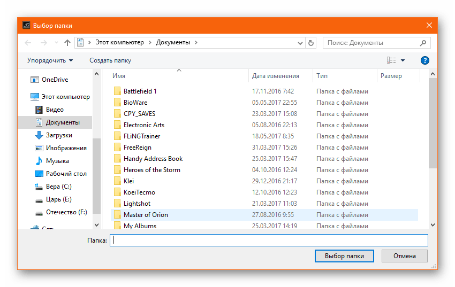455x287 pixels.
Task: Select drive 'Отечество (F:)'
Action: pyautogui.click(x=66, y=212)
